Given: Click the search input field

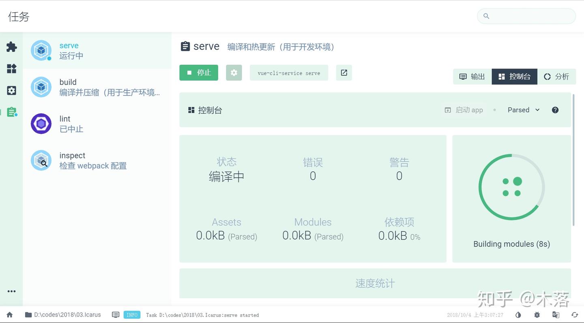Looking at the screenshot, I should click(x=526, y=16).
